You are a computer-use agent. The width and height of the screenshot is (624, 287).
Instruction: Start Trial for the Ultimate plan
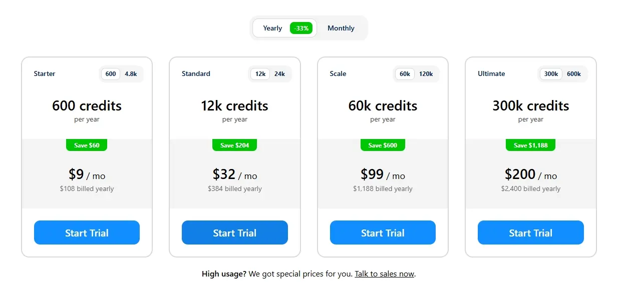pos(530,233)
